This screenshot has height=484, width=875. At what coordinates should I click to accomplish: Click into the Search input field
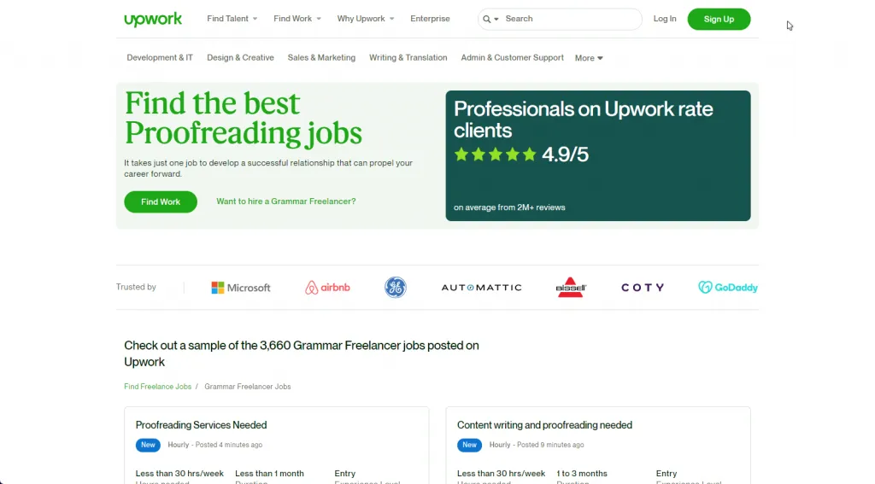tap(570, 19)
